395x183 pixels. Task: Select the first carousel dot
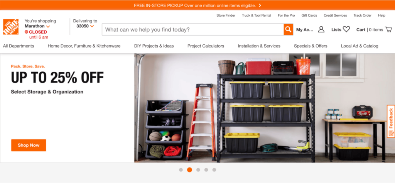(x=181, y=170)
